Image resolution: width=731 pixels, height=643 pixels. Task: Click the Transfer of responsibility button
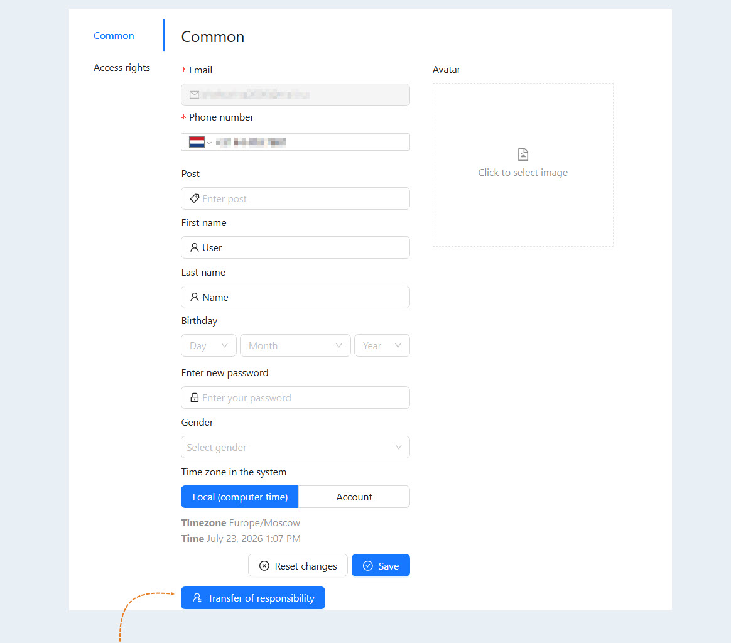coord(253,598)
